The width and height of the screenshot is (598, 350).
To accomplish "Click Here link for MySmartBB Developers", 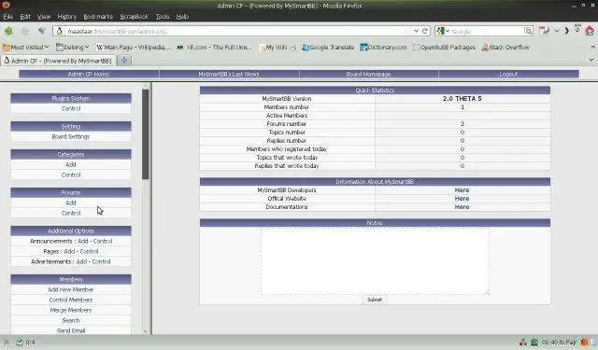I will (x=462, y=190).
